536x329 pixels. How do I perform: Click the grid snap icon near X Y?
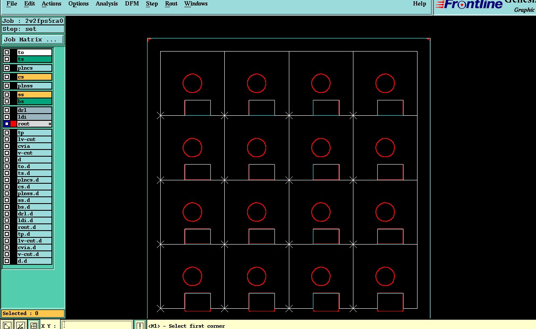[33, 325]
